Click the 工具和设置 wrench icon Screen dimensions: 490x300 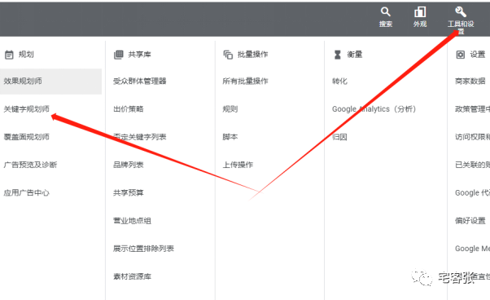(x=461, y=12)
